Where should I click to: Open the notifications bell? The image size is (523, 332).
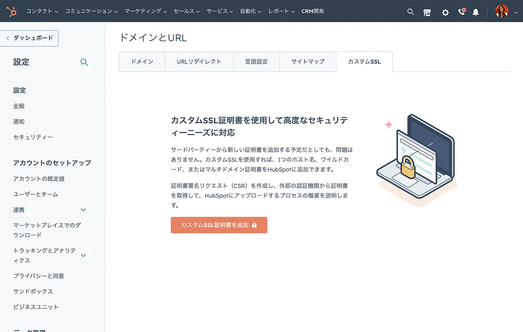(x=476, y=12)
